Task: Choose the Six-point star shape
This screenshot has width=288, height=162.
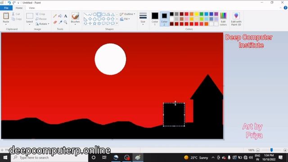Action: (x=99, y=23)
